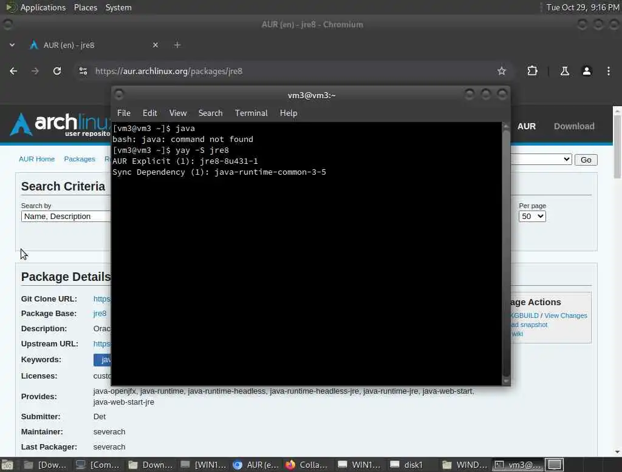
Task: Open a new tab with the plus button
Action: [x=177, y=45]
